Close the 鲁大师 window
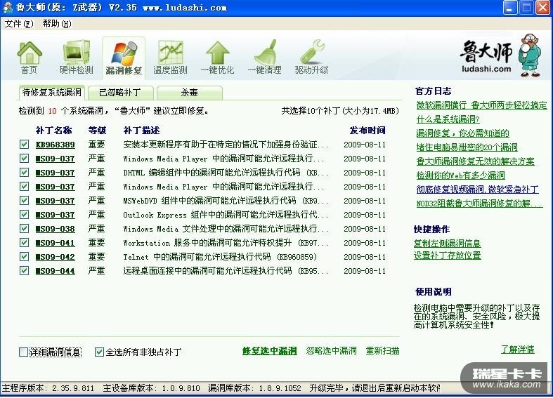This screenshot has width=553, height=398. 543,8
